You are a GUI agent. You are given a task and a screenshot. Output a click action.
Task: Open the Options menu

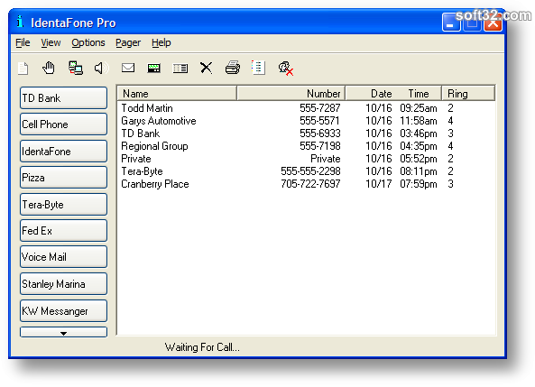(88, 42)
